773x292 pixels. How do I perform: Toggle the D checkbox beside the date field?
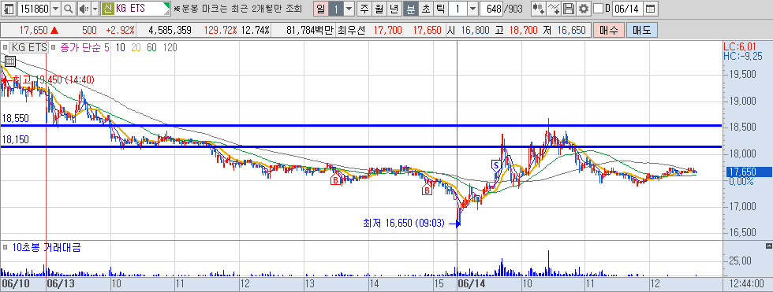598,9
